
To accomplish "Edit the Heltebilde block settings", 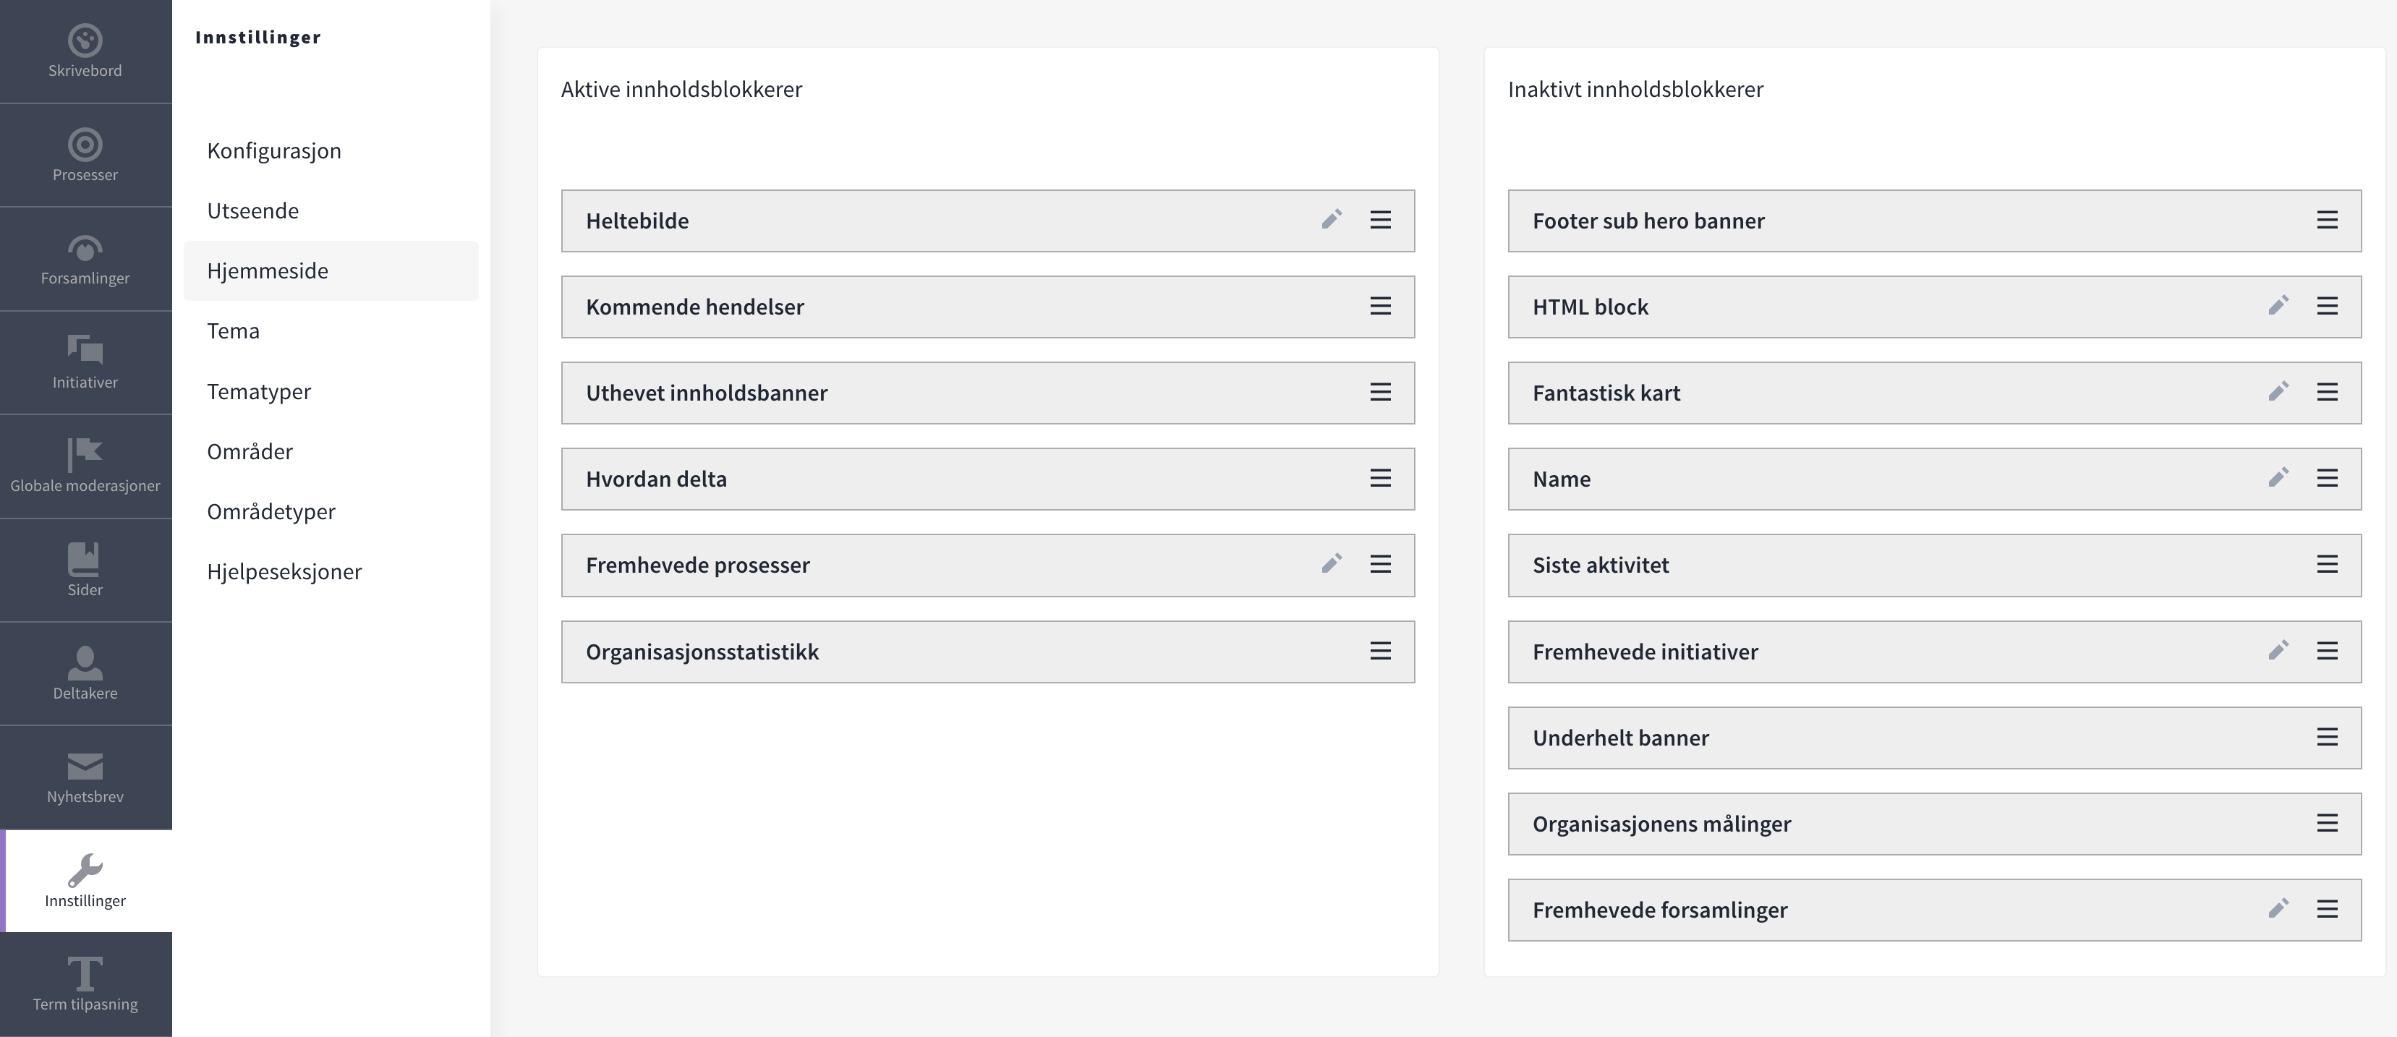I will click(x=1332, y=221).
